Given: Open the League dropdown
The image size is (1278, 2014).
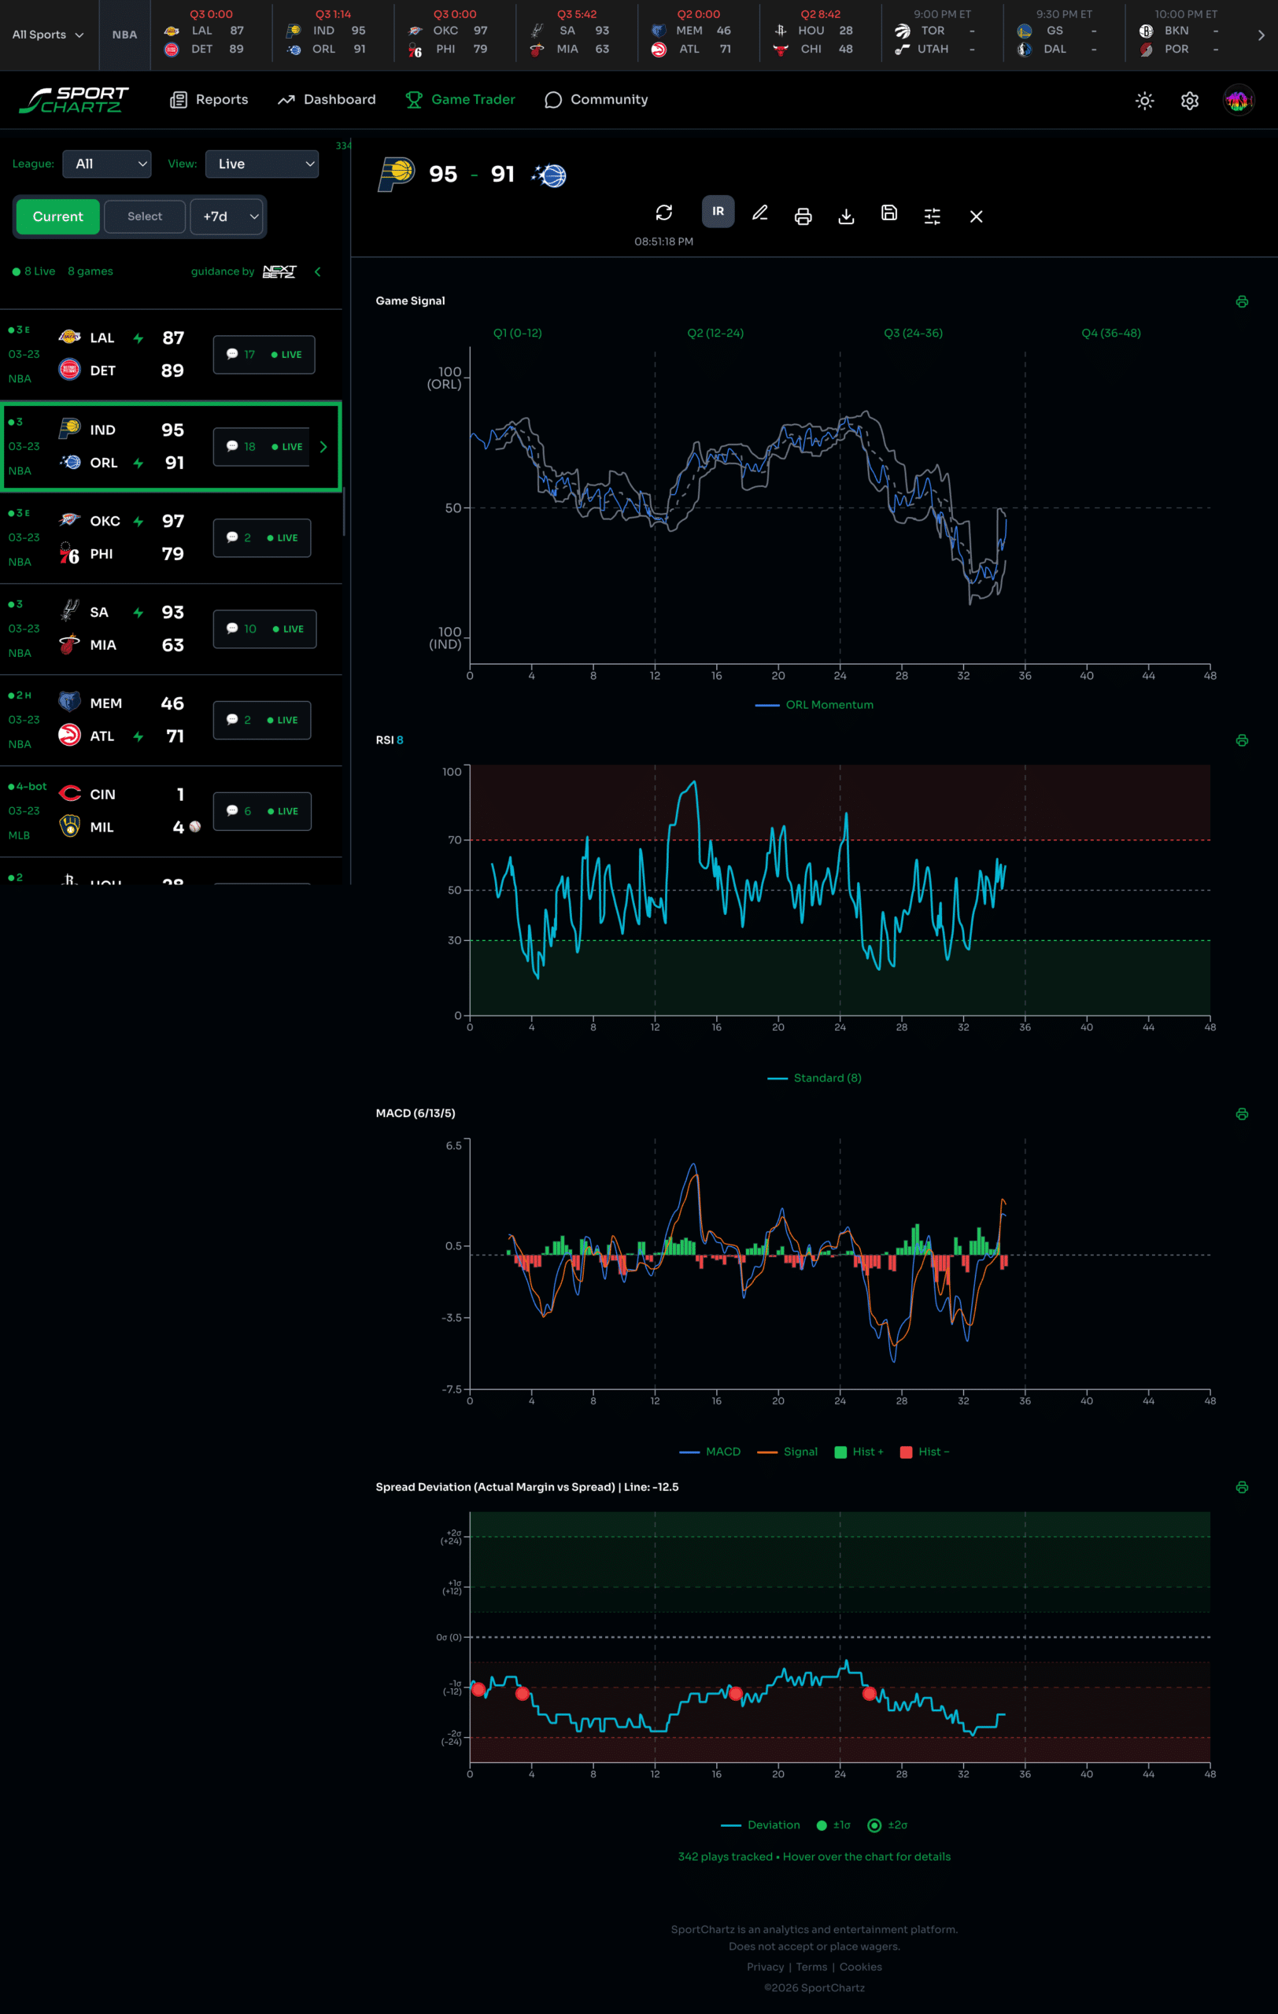Looking at the screenshot, I should (x=106, y=164).
